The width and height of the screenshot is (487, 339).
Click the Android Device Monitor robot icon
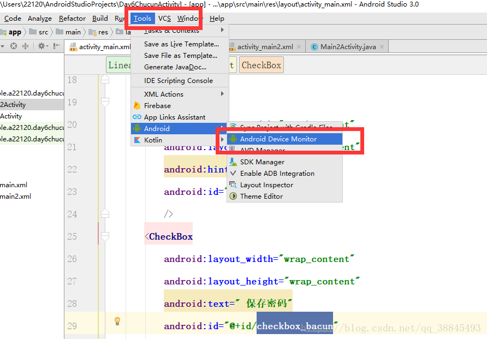[x=233, y=139]
